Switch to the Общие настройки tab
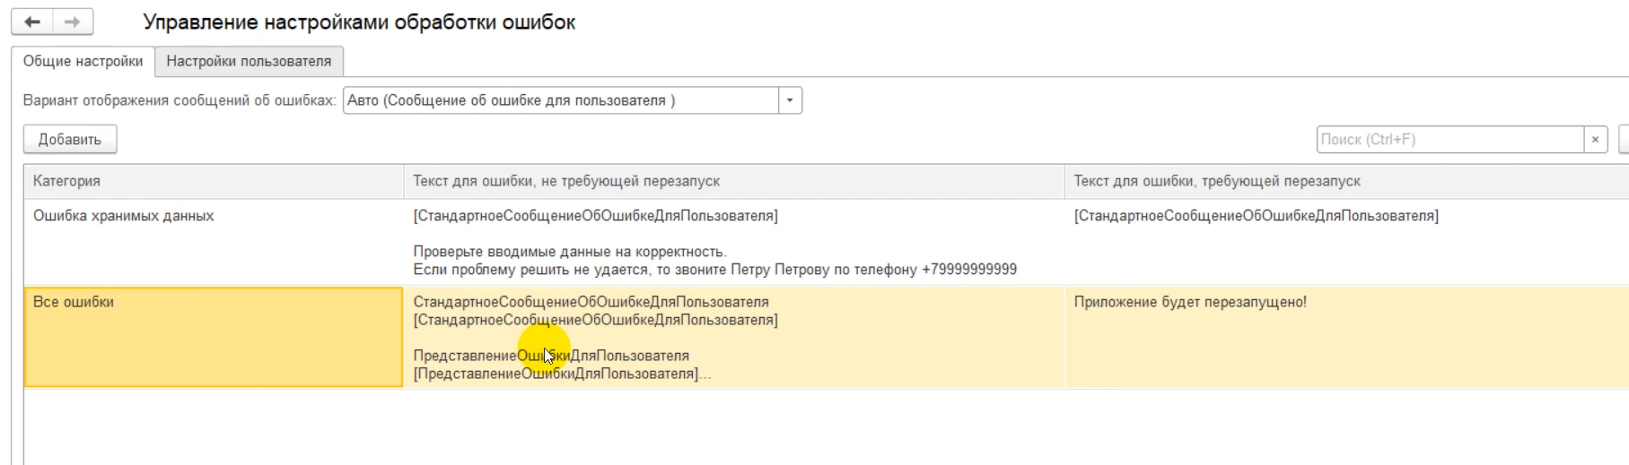1629x465 pixels. point(83,61)
